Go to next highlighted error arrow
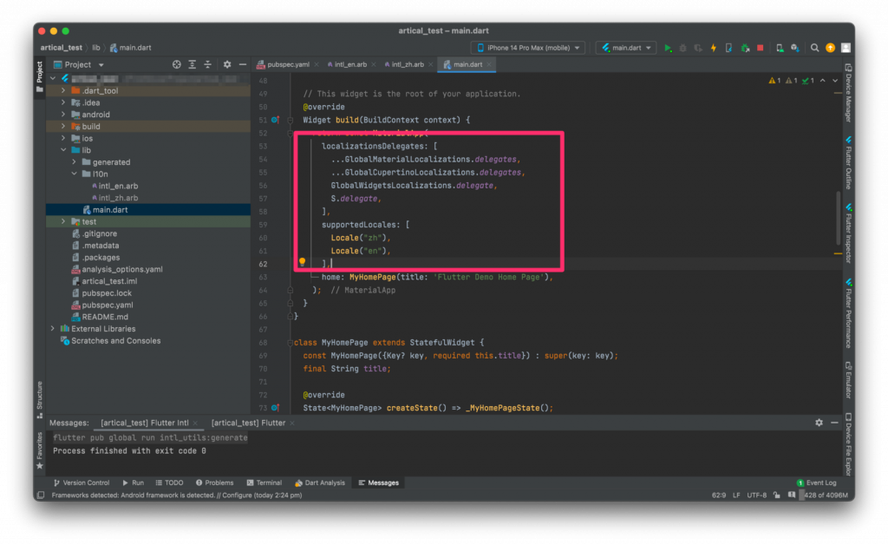Viewport: 888px width, 545px height. [835, 81]
